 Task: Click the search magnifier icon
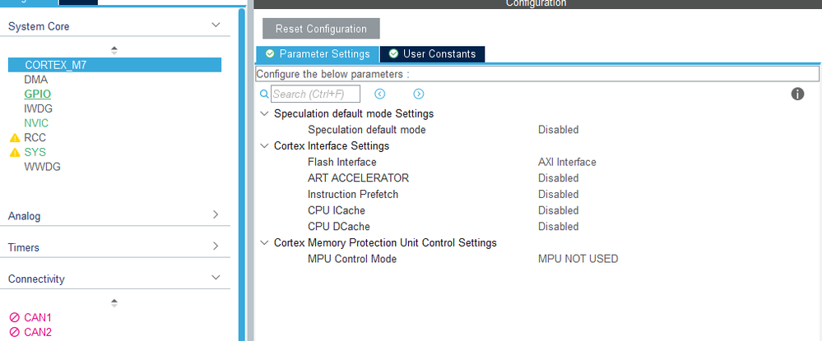(x=264, y=94)
